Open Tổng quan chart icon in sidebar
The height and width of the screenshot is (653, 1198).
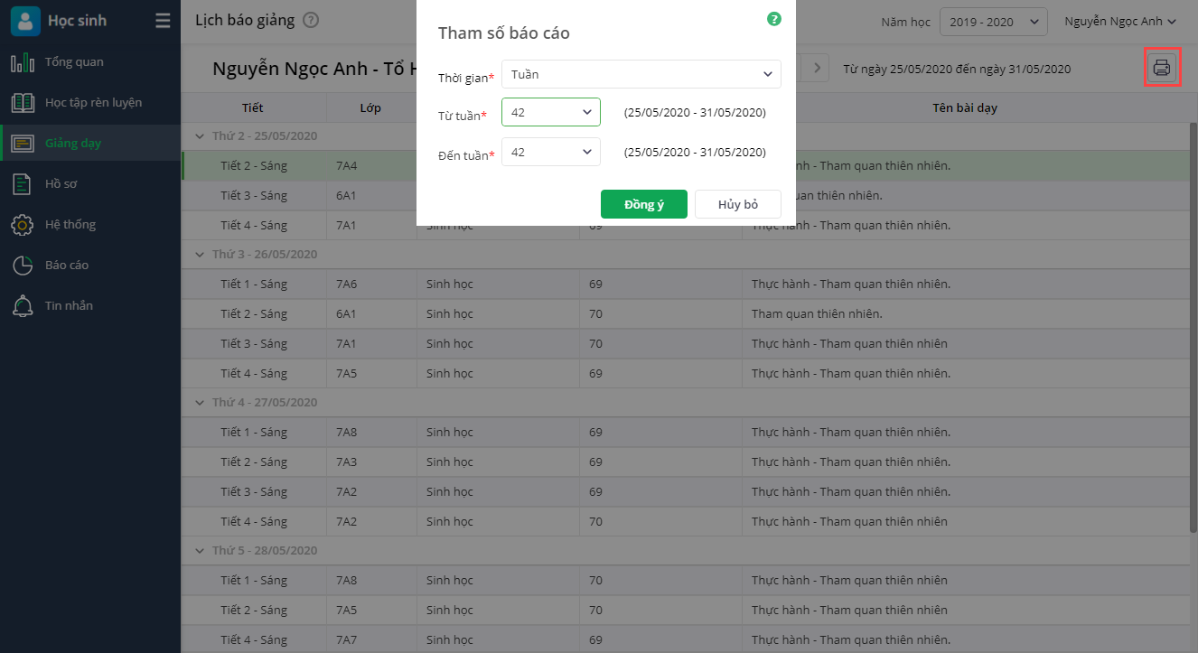pos(23,62)
